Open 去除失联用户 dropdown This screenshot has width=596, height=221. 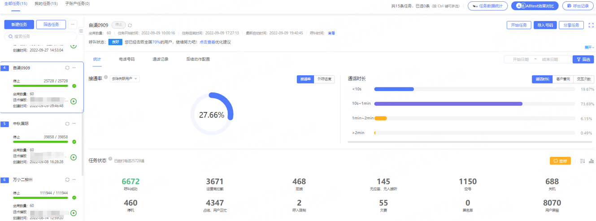[x=125, y=79]
